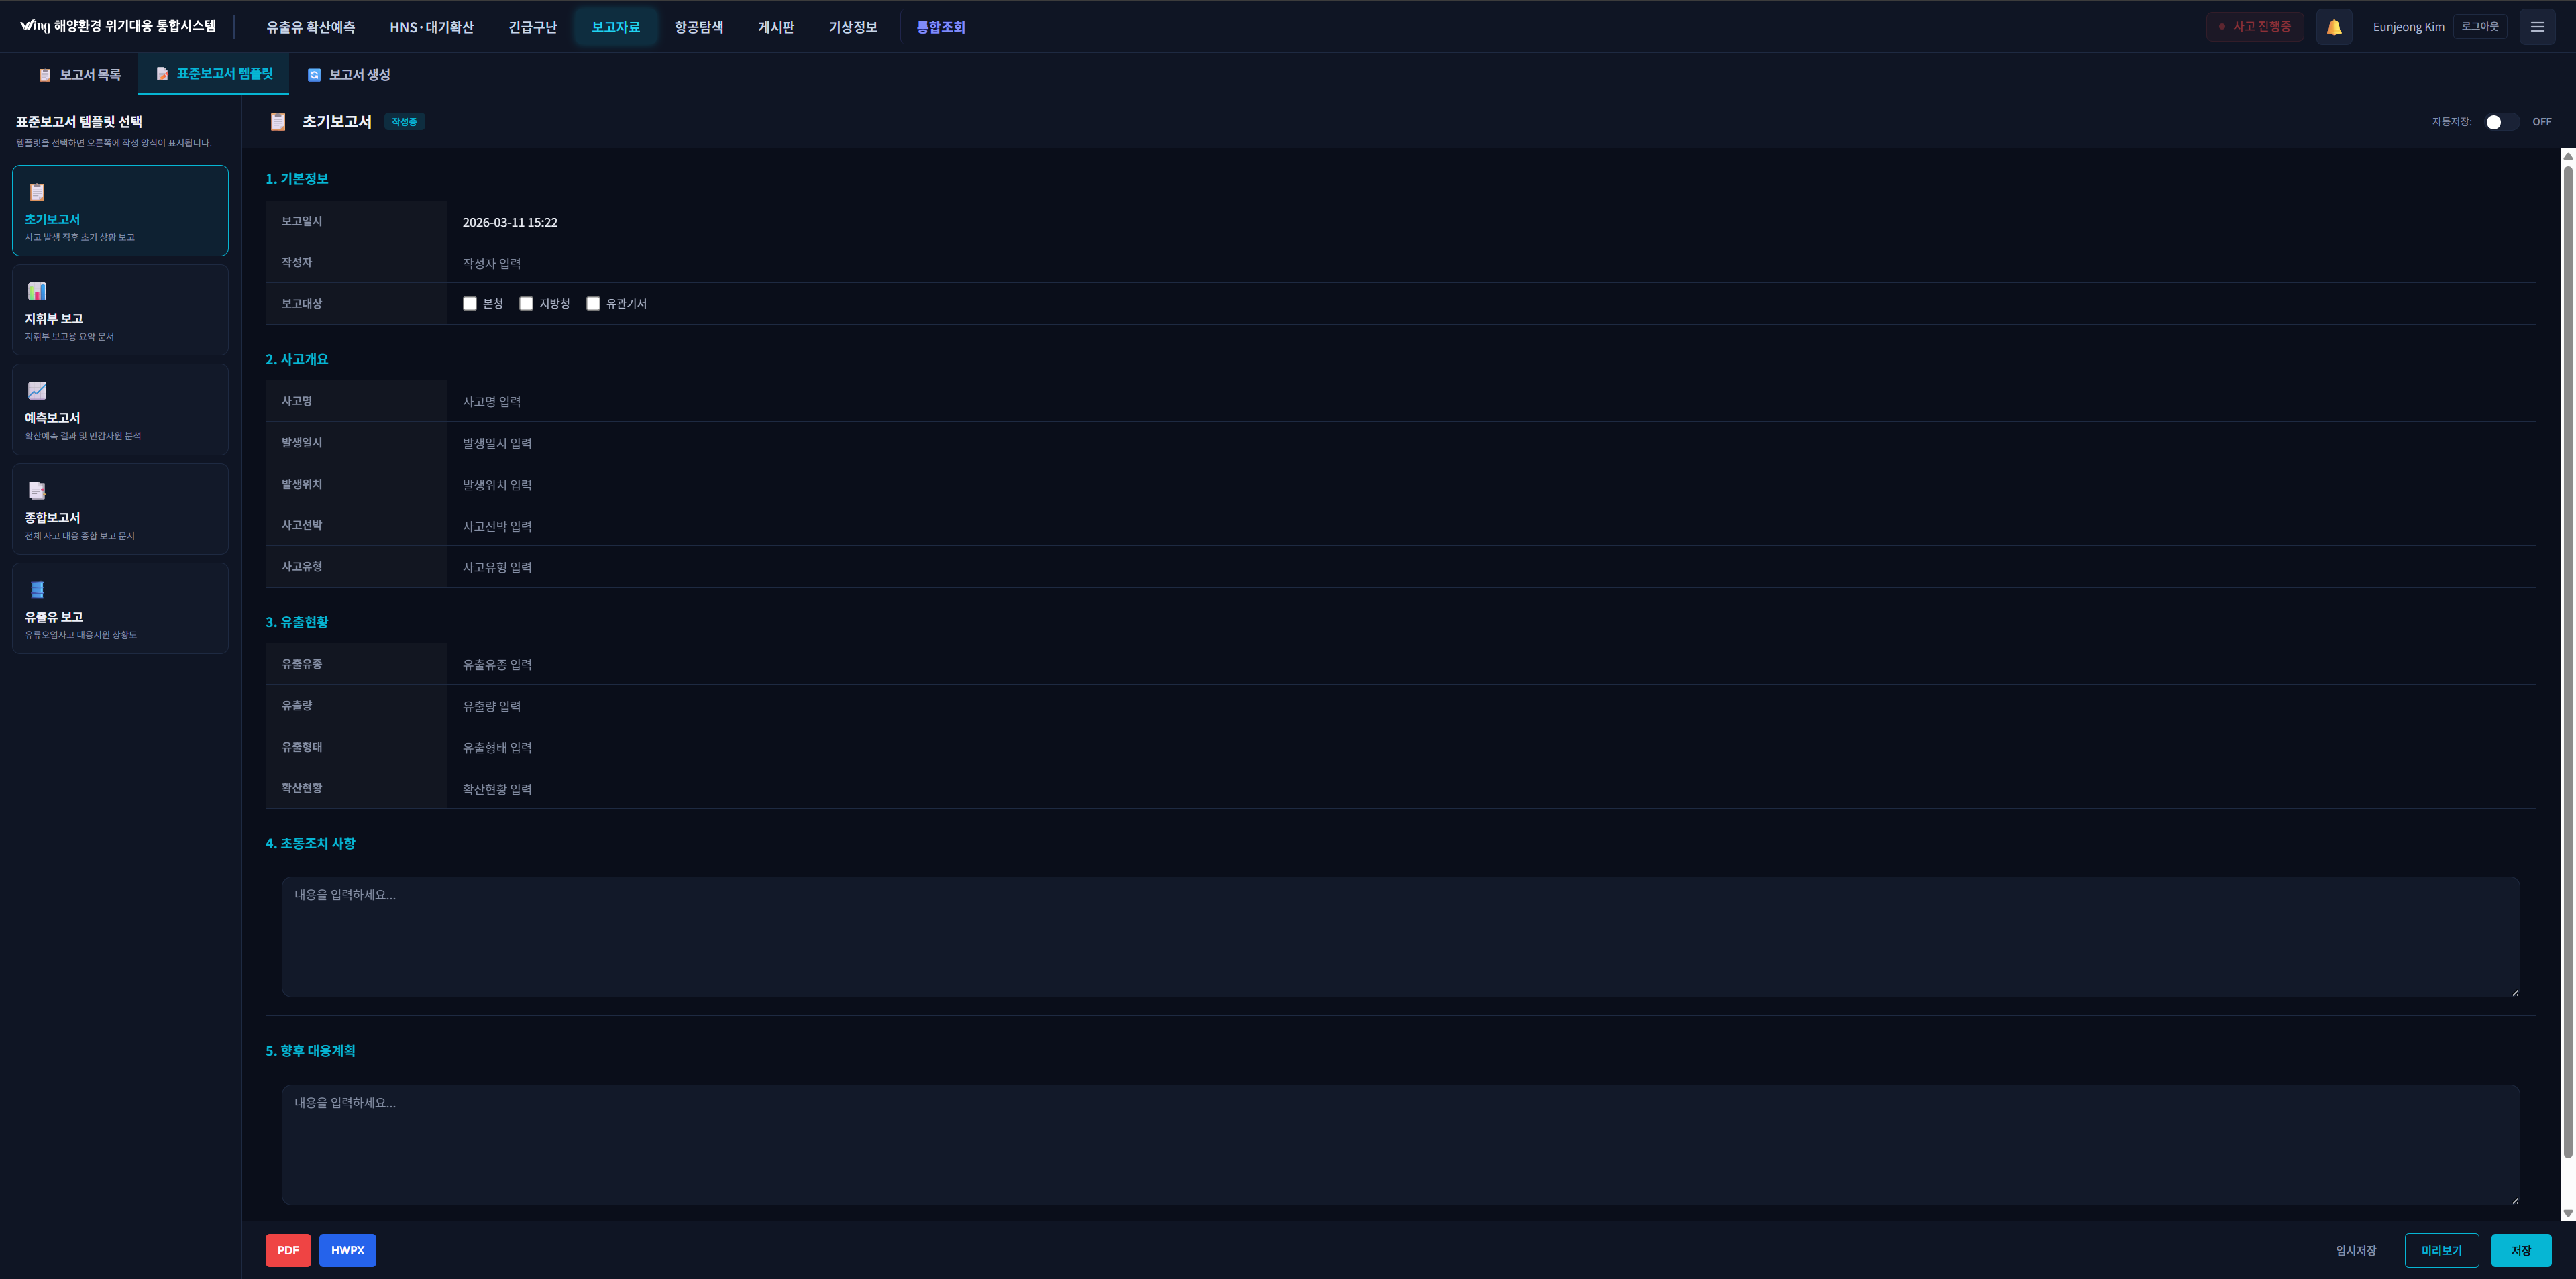
Task: Select the 지휘부 보고 chart icon
Action: [x=37, y=291]
